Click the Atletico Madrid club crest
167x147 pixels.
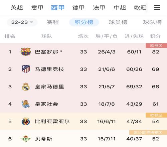point(26,69)
